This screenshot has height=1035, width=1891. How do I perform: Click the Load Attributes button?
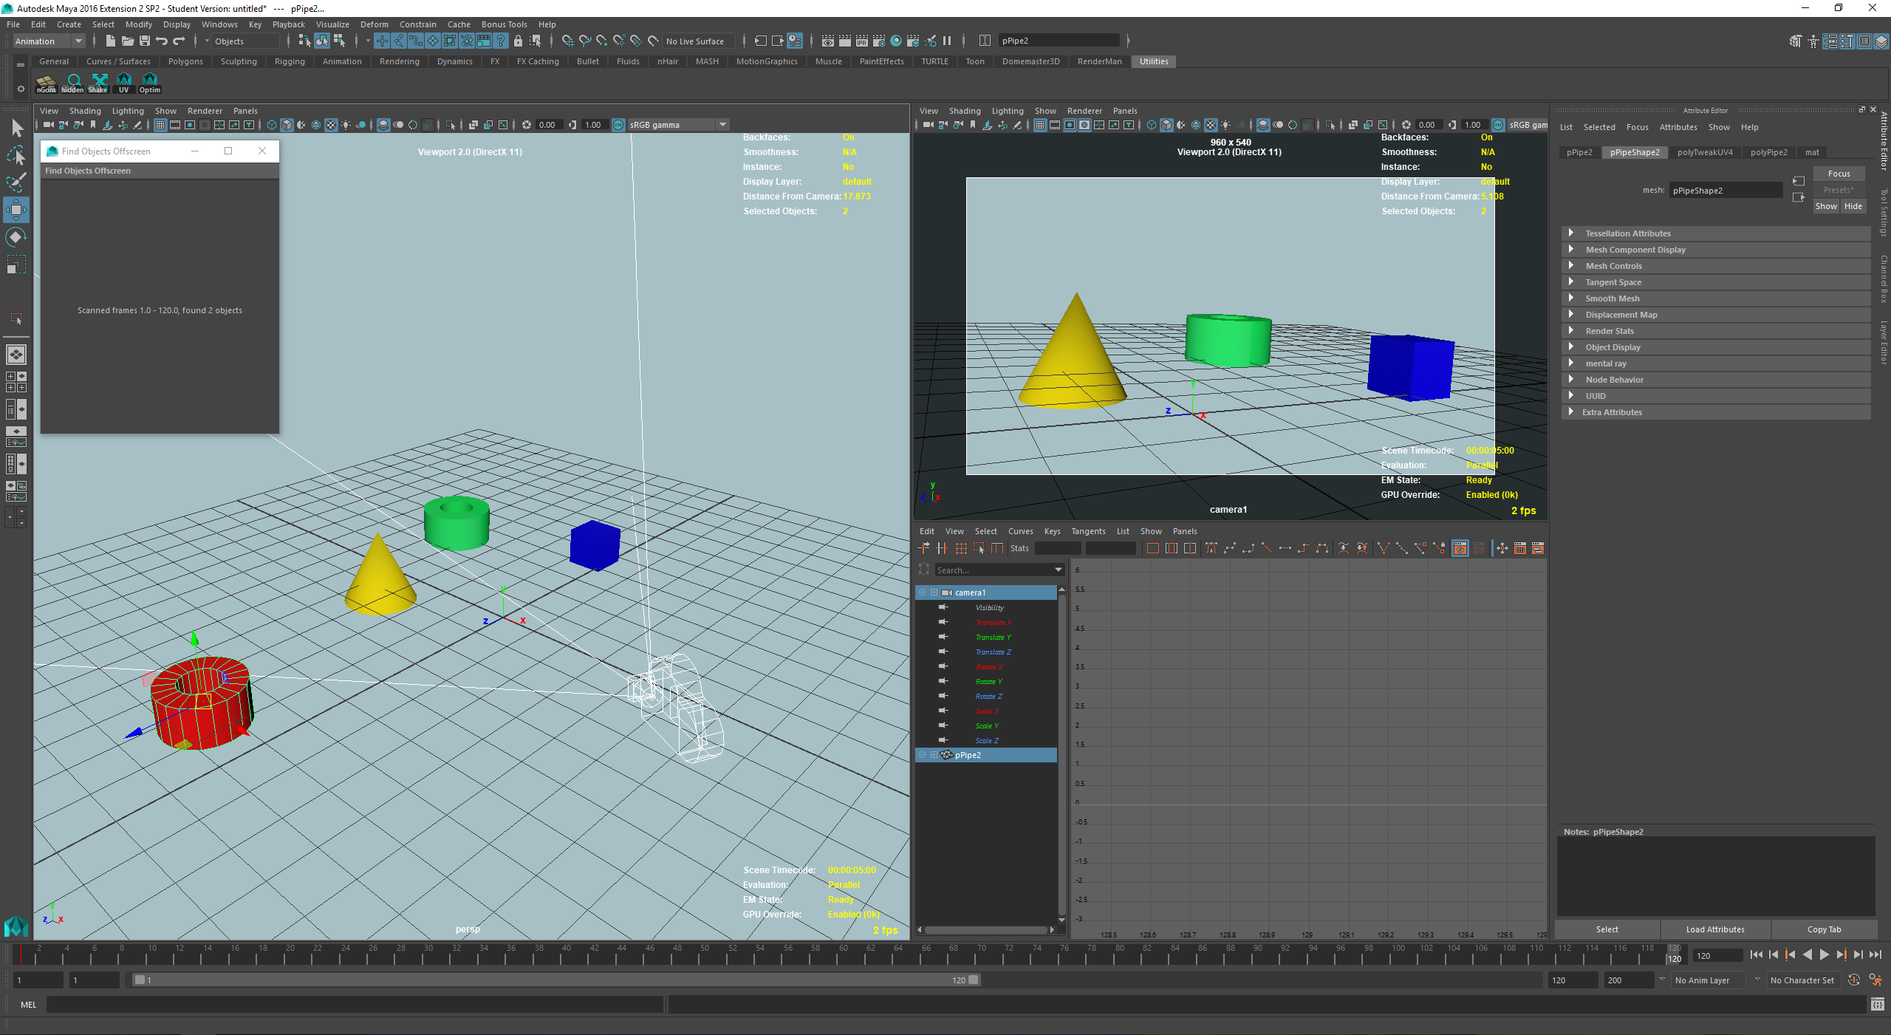pyautogui.click(x=1715, y=929)
